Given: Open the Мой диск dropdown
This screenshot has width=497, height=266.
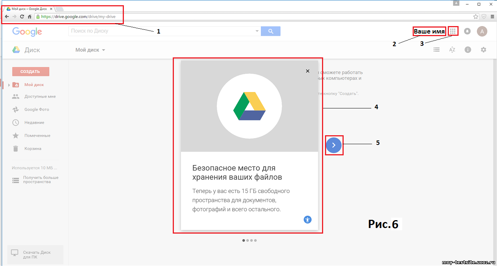Looking at the screenshot, I should [x=90, y=50].
